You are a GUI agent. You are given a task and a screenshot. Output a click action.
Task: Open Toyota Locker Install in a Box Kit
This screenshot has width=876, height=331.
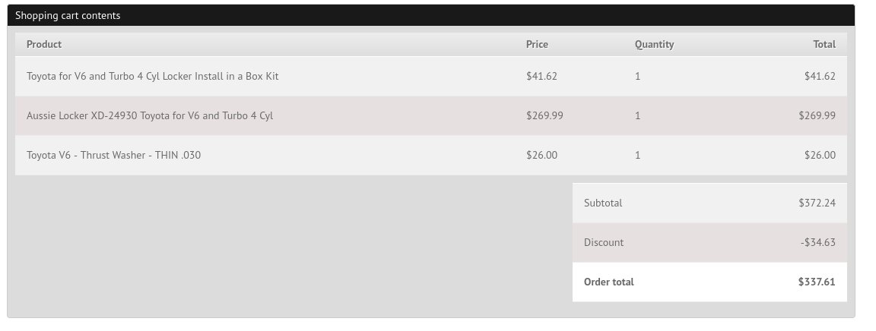pyautogui.click(x=153, y=76)
